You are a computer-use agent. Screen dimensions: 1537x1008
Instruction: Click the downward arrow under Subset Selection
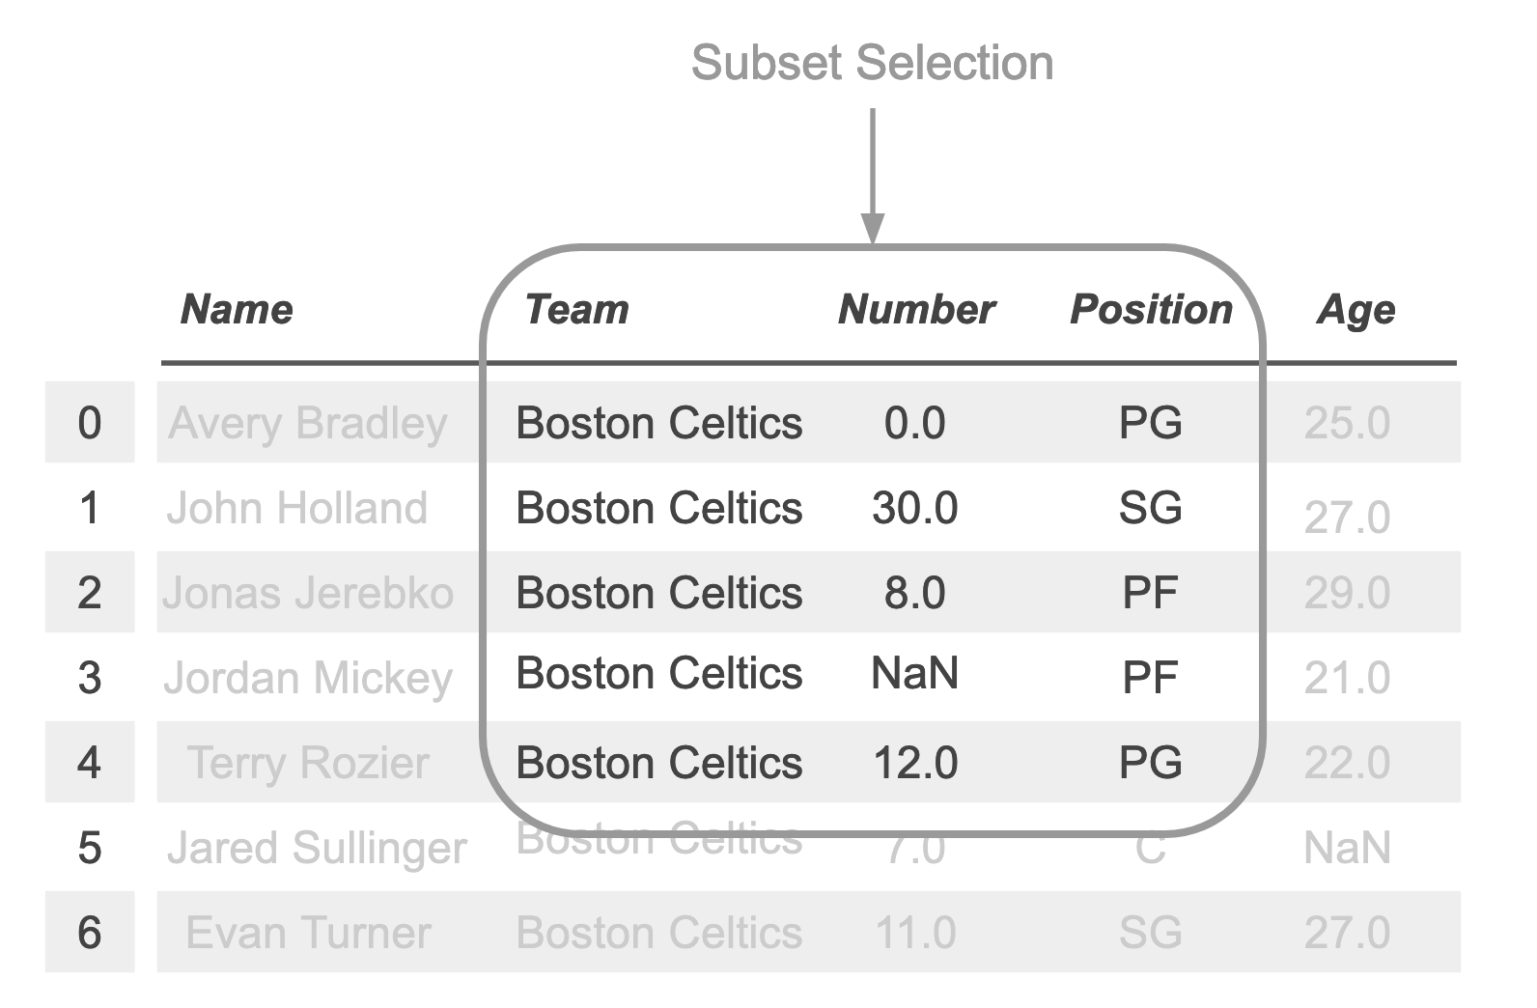[x=872, y=176]
